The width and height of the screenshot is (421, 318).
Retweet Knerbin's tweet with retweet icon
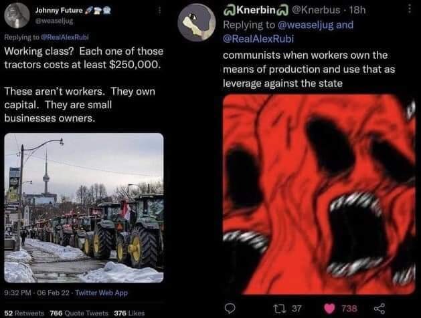278,309
